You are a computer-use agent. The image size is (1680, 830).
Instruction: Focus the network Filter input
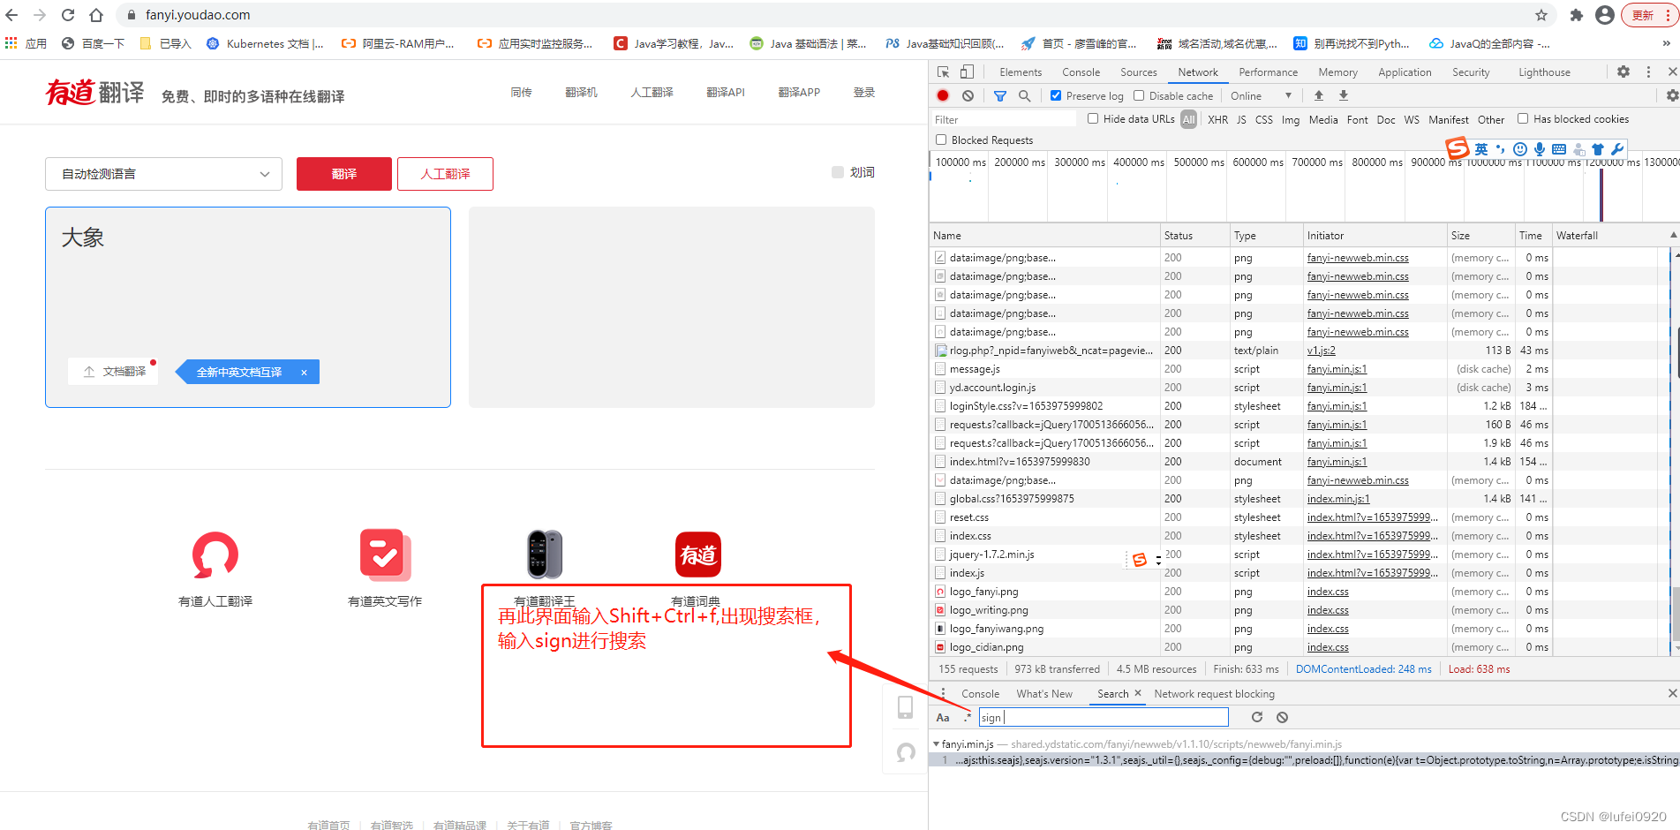point(1003,119)
